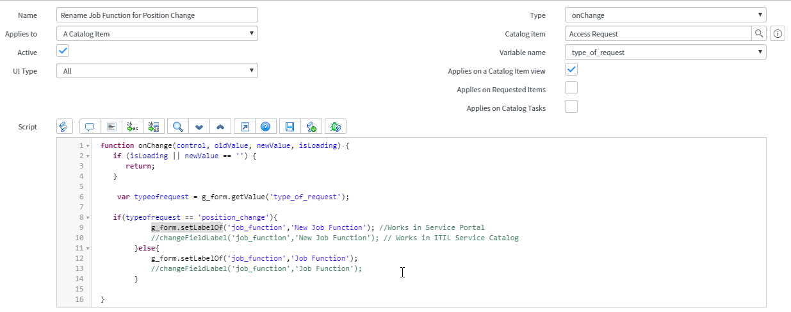This screenshot has width=791, height=312.
Task: Collapse the fold arrow on line 11
Action: point(88,249)
